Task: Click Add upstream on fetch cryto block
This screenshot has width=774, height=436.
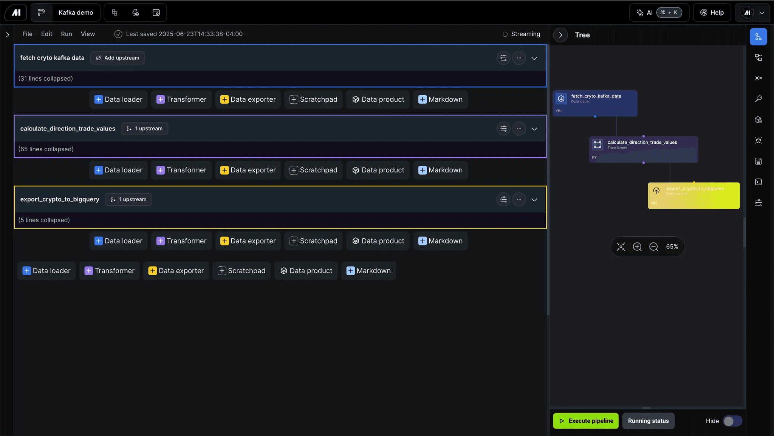Action: [x=118, y=58]
